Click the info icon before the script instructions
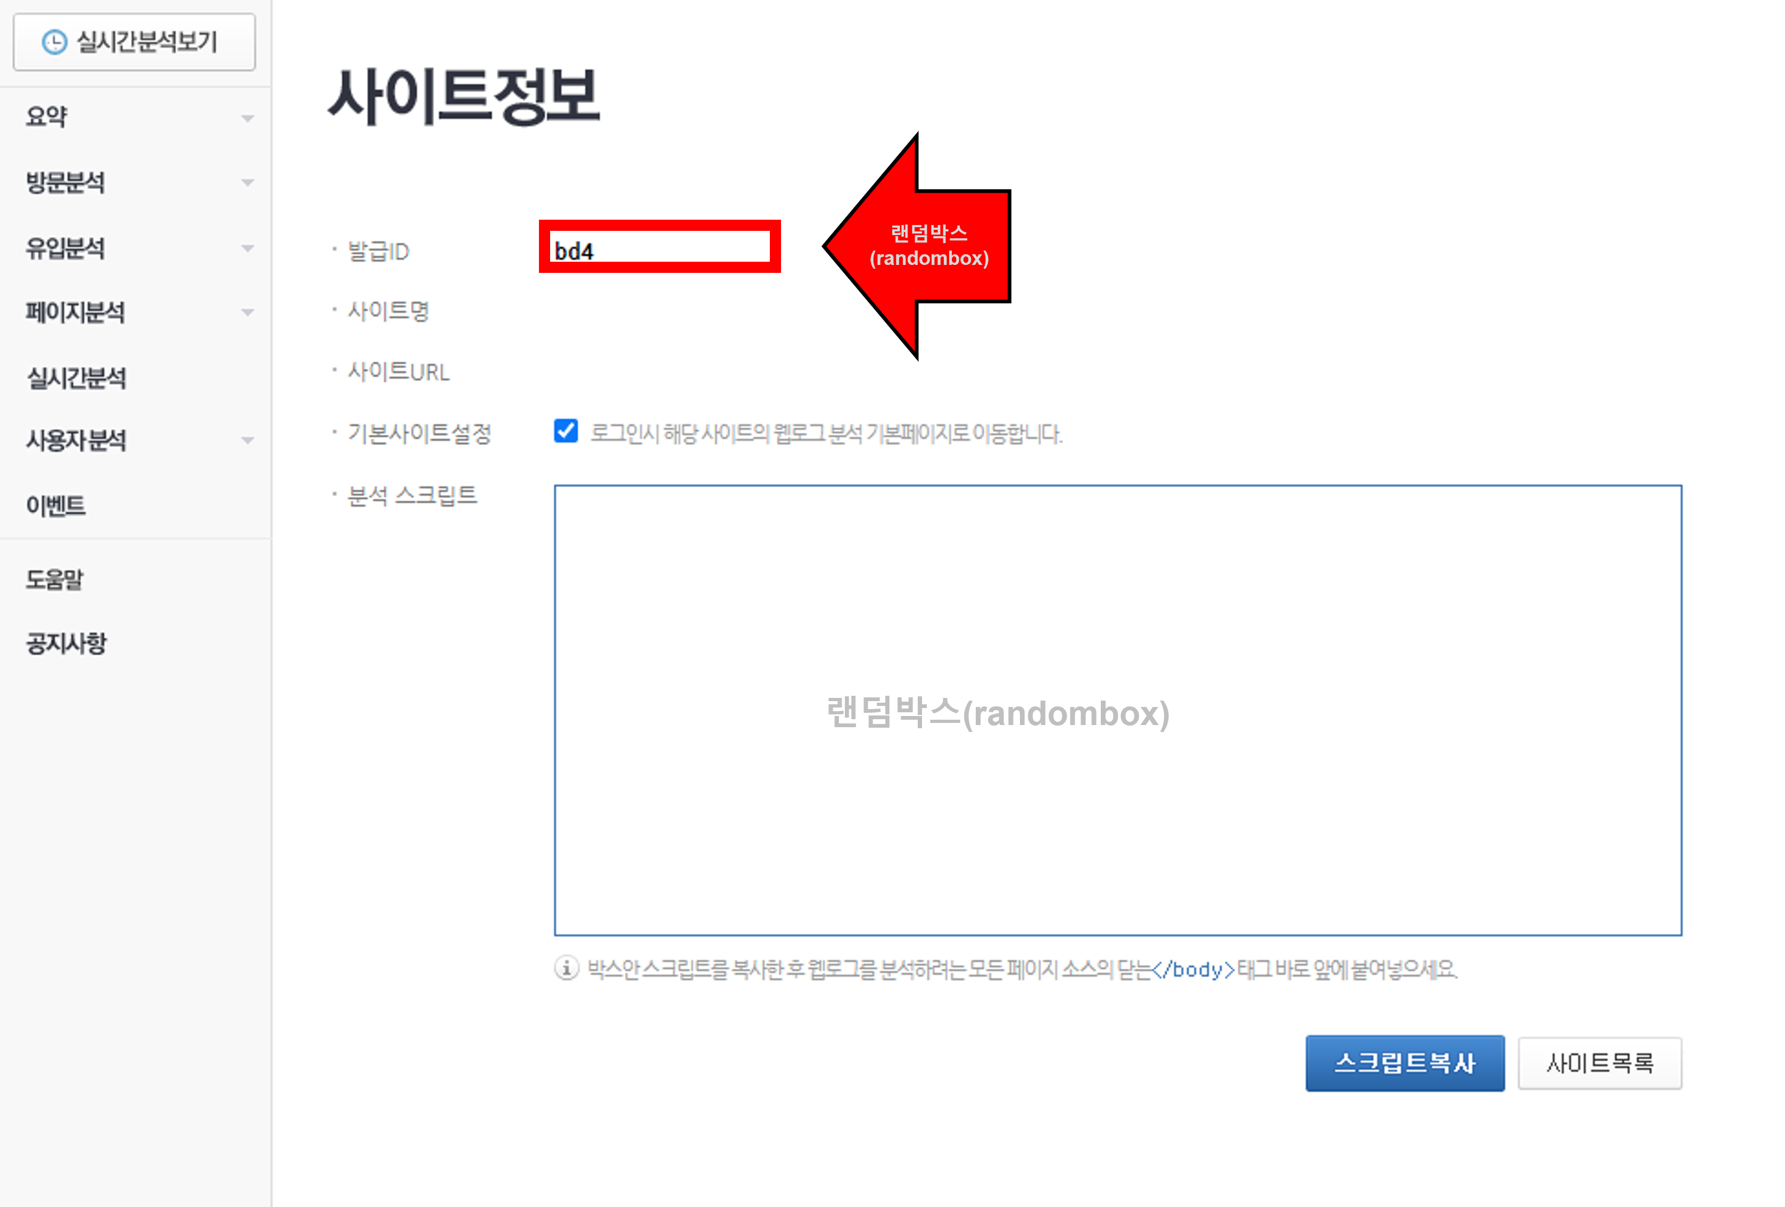Screen dimensions: 1785x1207 coord(566,969)
